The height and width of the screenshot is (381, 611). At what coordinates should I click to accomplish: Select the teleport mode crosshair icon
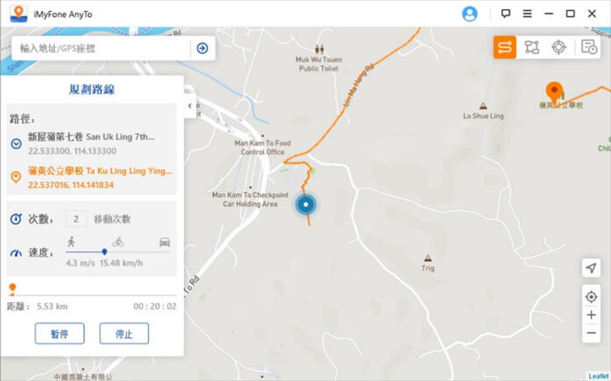[558, 47]
